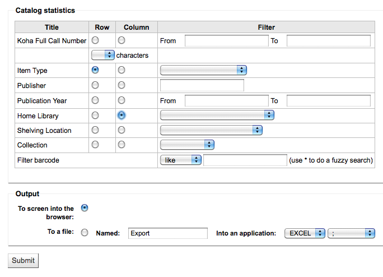This screenshot has height=277, width=383.
Task: Click the Collection row label
Action: pos(32,145)
